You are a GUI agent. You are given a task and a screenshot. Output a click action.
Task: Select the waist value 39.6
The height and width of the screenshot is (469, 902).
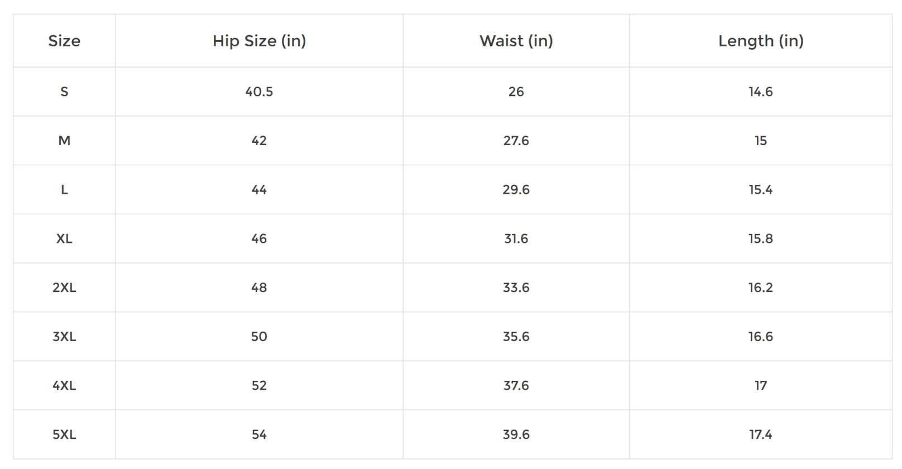point(516,434)
